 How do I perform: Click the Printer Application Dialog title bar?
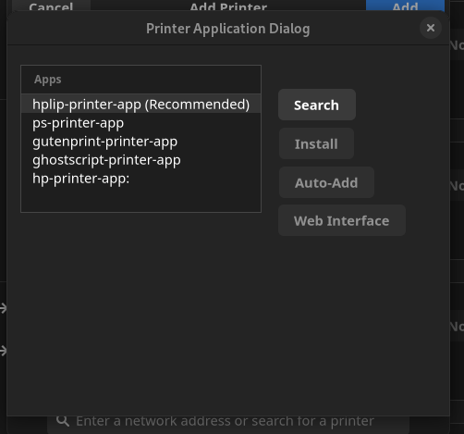(228, 29)
